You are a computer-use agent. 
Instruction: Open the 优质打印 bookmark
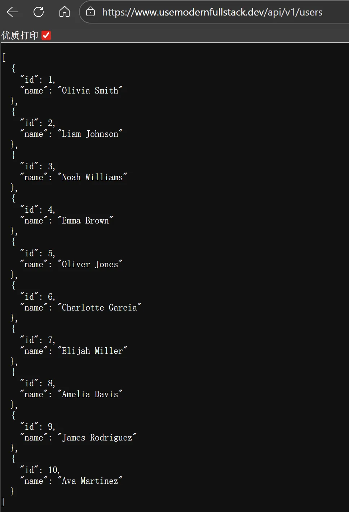pyautogui.click(x=19, y=35)
